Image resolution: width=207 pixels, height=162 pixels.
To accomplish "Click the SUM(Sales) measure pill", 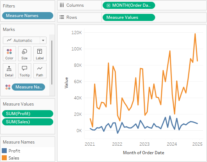I will pyautogui.click(x=28, y=122).
